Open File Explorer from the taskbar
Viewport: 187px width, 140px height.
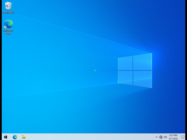pos(24,137)
